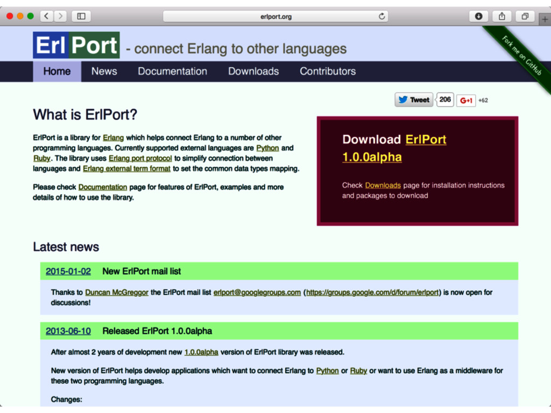Click the ErlPort logo

tap(76, 45)
